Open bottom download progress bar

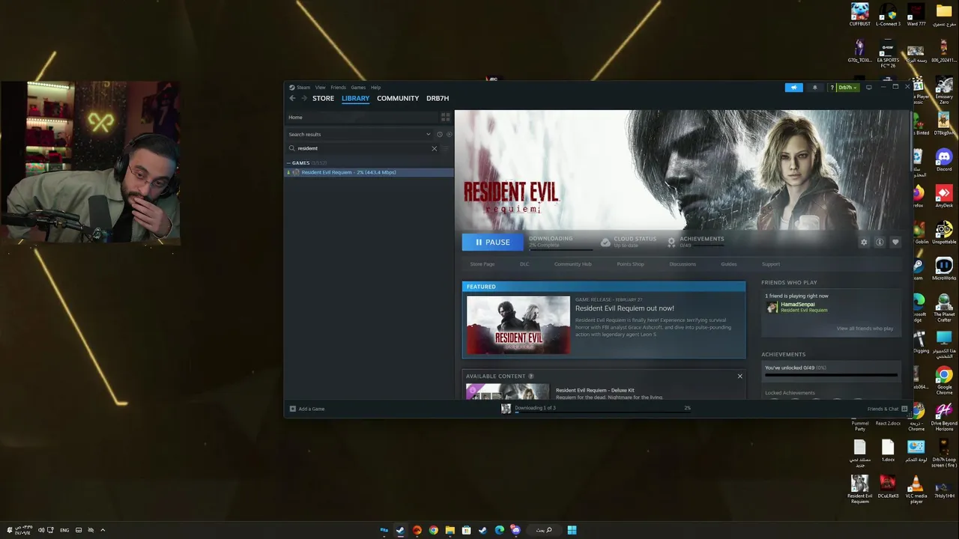click(x=602, y=412)
